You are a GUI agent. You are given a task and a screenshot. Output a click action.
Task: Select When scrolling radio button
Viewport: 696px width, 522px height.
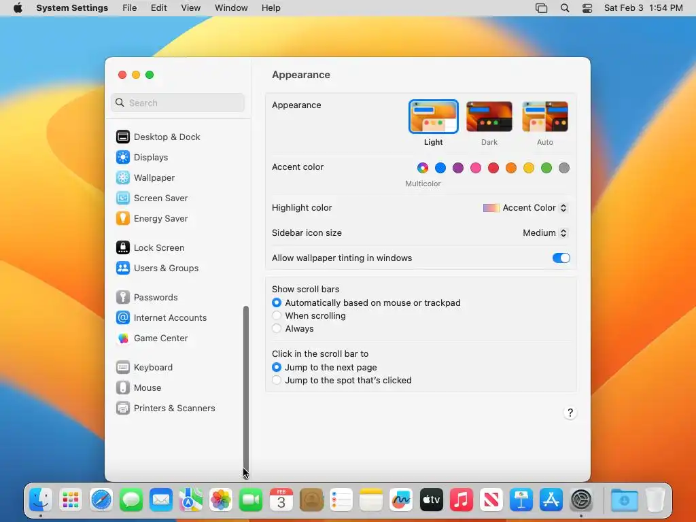tap(277, 315)
